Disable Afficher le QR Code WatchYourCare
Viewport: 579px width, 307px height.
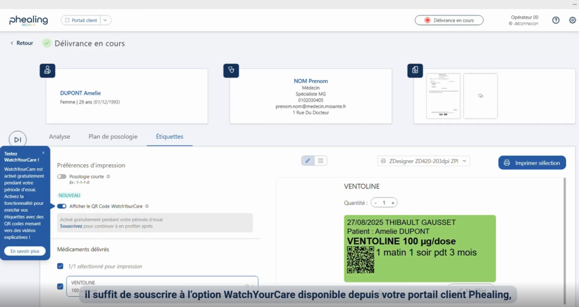[62, 207]
